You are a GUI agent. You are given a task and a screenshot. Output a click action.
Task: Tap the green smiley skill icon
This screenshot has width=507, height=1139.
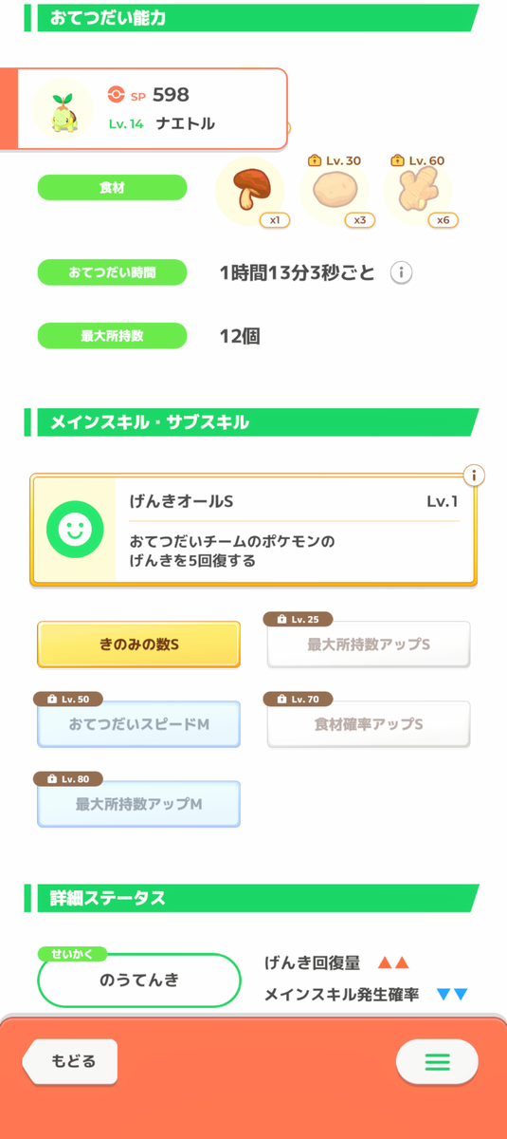(74, 530)
